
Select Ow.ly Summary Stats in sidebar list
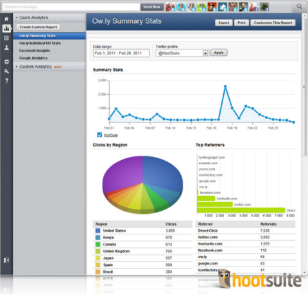(49, 36)
